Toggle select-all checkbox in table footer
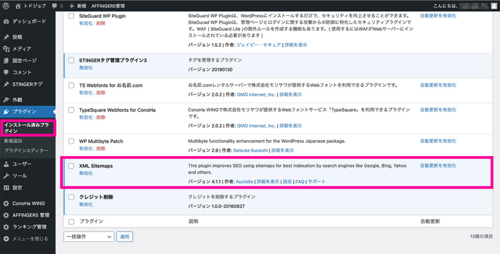The image size is (500, 254). [x=71, y=221]
